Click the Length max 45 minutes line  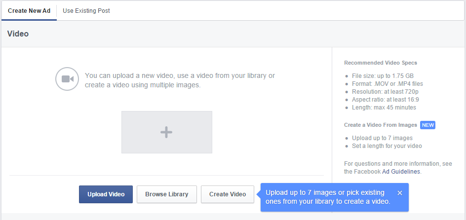coord(384,108)
